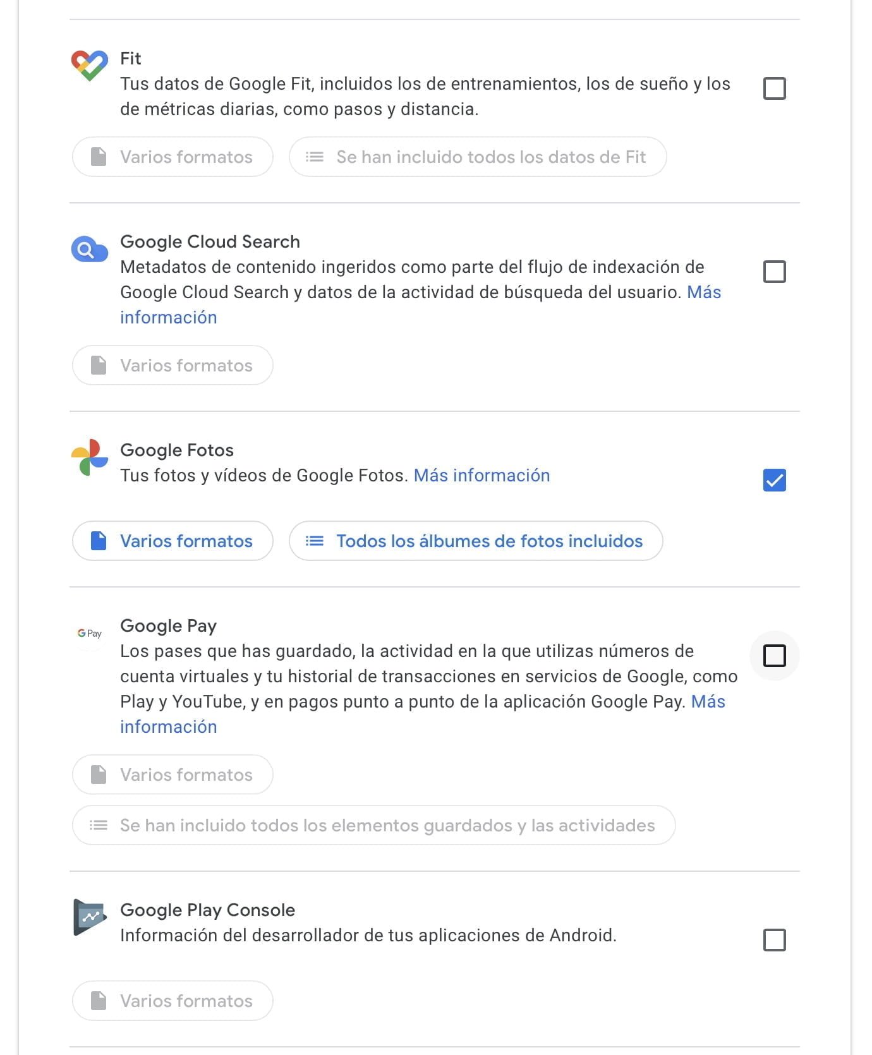Click the Google Pay logo icon
Screen dimensions: 872x1055
(90, 633)
